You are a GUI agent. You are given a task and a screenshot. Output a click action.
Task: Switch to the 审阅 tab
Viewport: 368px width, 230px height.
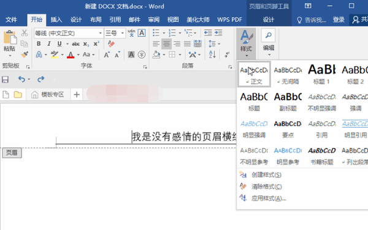[154, 20]
